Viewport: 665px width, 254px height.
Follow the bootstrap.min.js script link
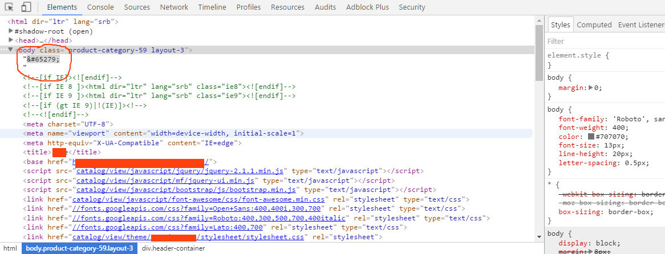coord(186,190)
